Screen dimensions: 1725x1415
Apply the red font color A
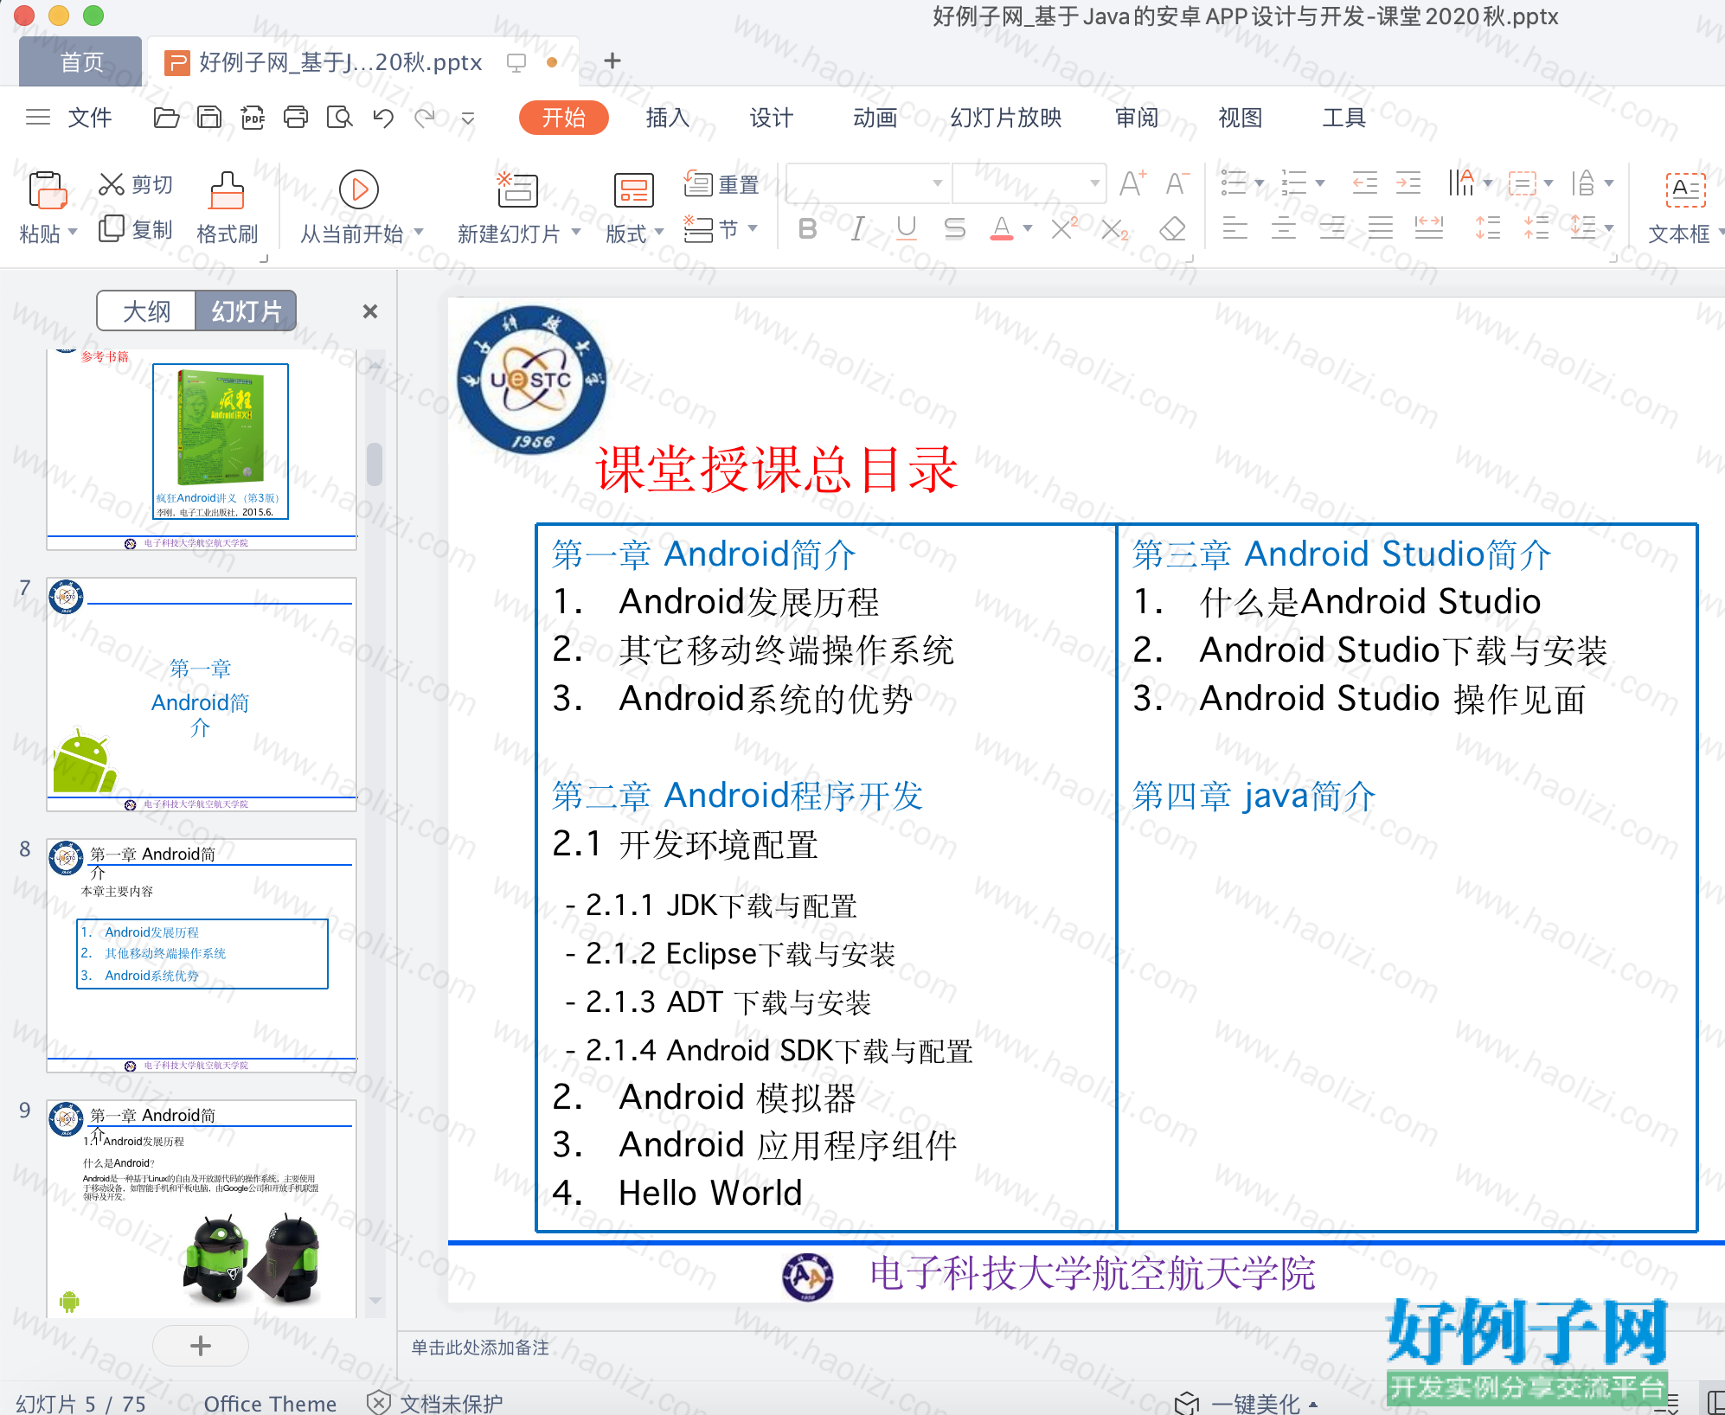point(1001,229)
